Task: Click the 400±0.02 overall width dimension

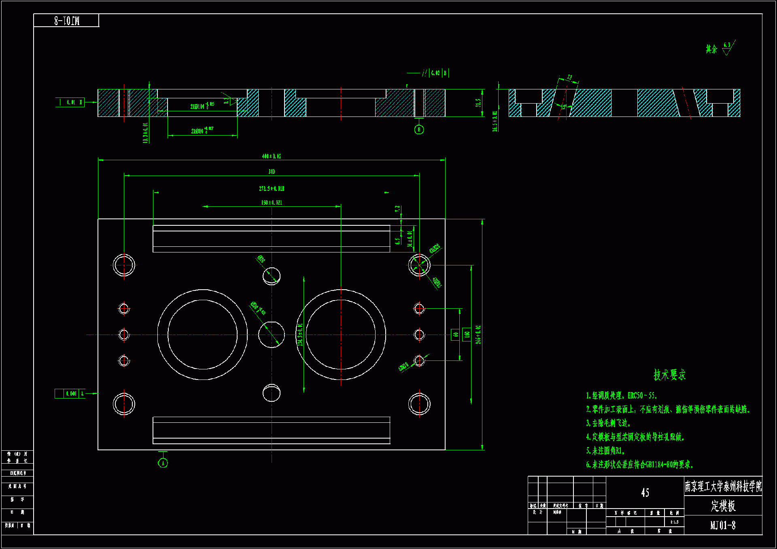Action: click(x=271, y=156)
